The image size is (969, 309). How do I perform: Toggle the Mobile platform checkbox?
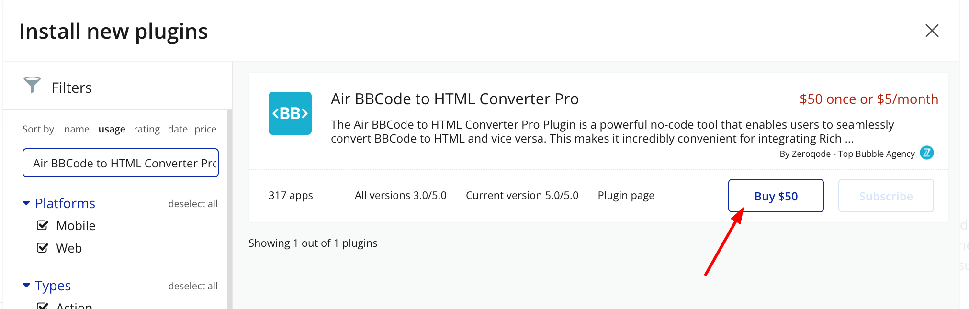click(43, 225)
